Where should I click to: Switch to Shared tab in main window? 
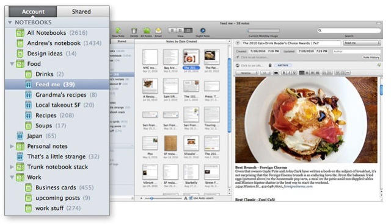(122, 41)
